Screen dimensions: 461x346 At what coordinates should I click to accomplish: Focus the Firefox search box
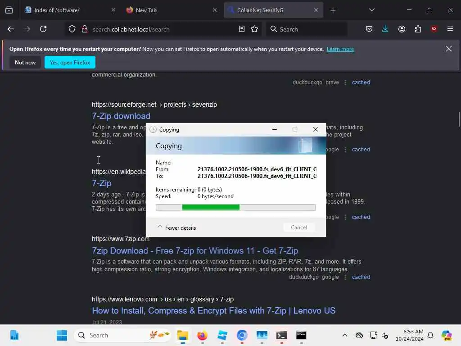click(307, 29)
